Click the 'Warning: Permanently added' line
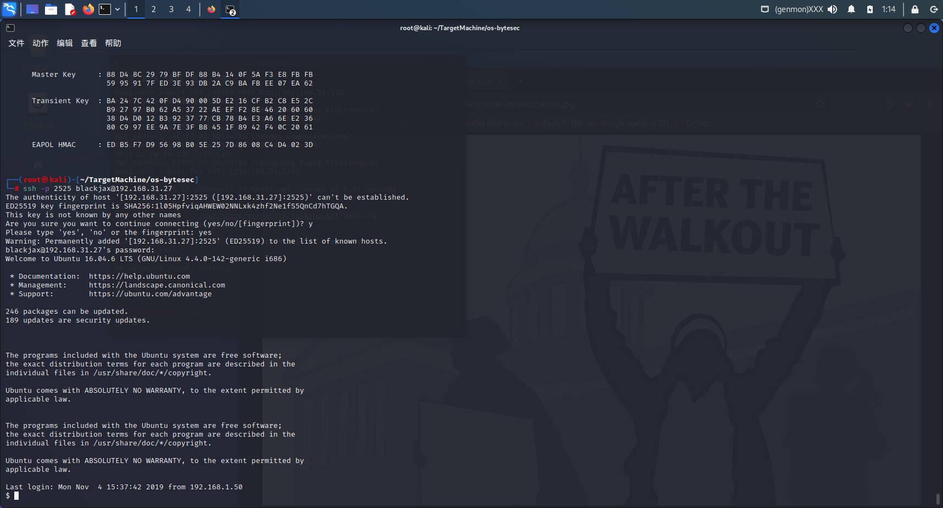The image size is (943, 508). (197, 241)
